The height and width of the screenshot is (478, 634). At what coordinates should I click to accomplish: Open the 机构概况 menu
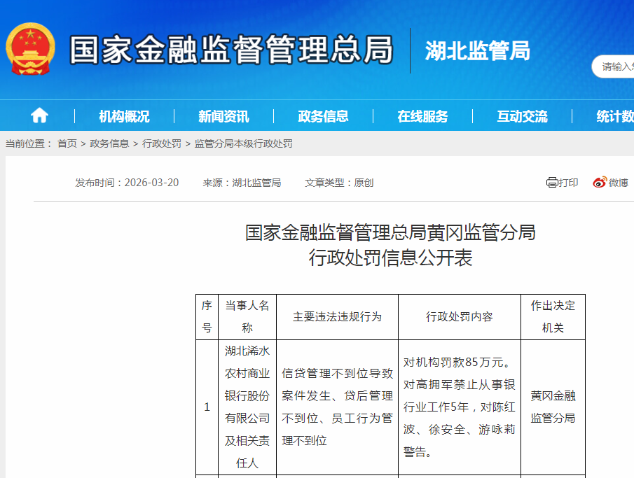click(123, 115)
